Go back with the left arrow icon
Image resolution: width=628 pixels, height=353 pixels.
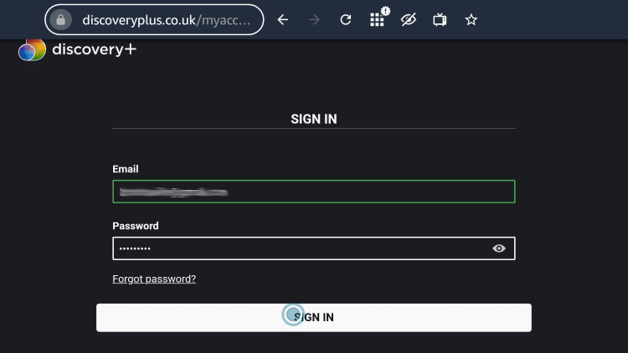click(283, 19)
